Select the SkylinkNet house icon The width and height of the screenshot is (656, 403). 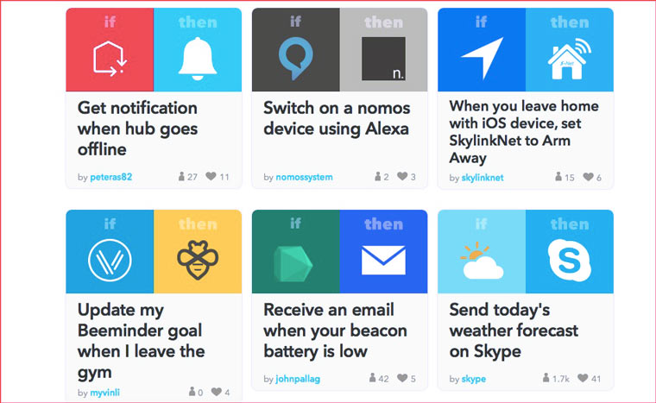pos(569,59)
